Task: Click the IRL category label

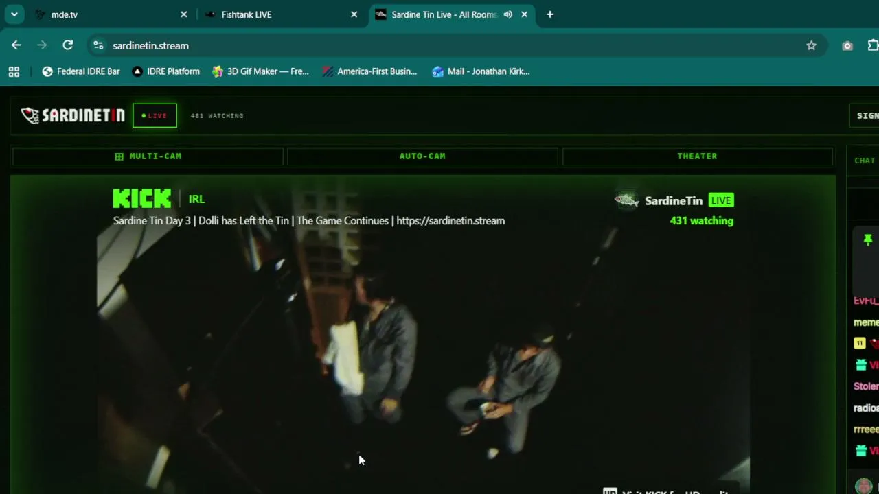Action: (x=196, y=199)
